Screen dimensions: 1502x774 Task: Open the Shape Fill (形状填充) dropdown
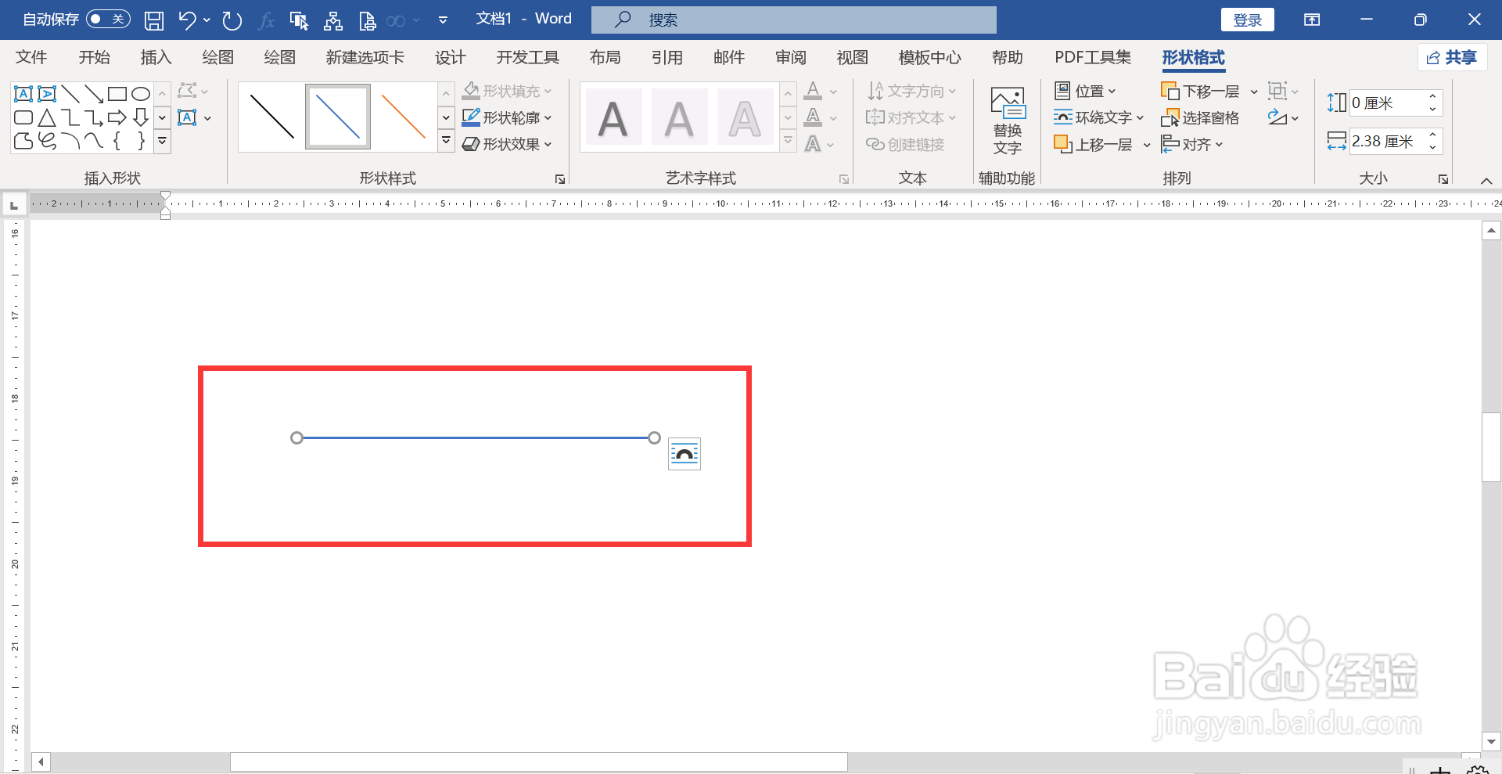click(506, 91)
